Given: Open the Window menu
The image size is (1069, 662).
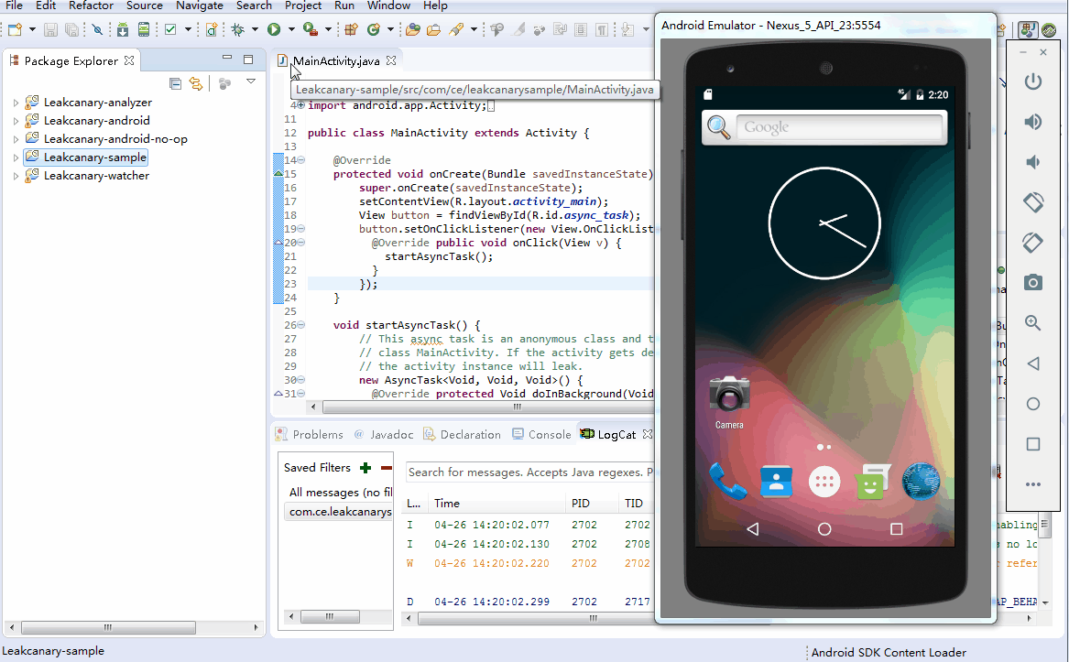Looking at the screenshot, I should click(388, 5).
